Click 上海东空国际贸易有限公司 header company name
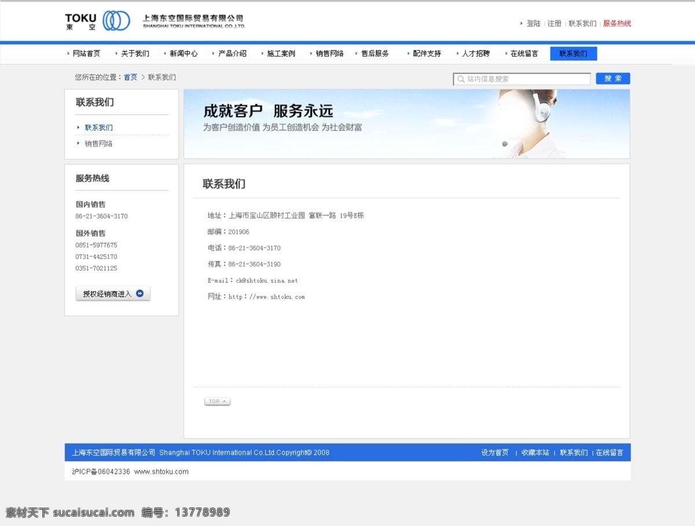The width and height of the screenshot is (695, 526). point(193,19)
